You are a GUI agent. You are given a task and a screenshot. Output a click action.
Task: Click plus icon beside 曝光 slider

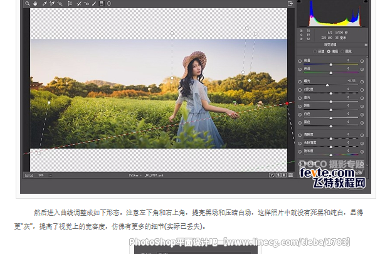[x=362, y=82]
